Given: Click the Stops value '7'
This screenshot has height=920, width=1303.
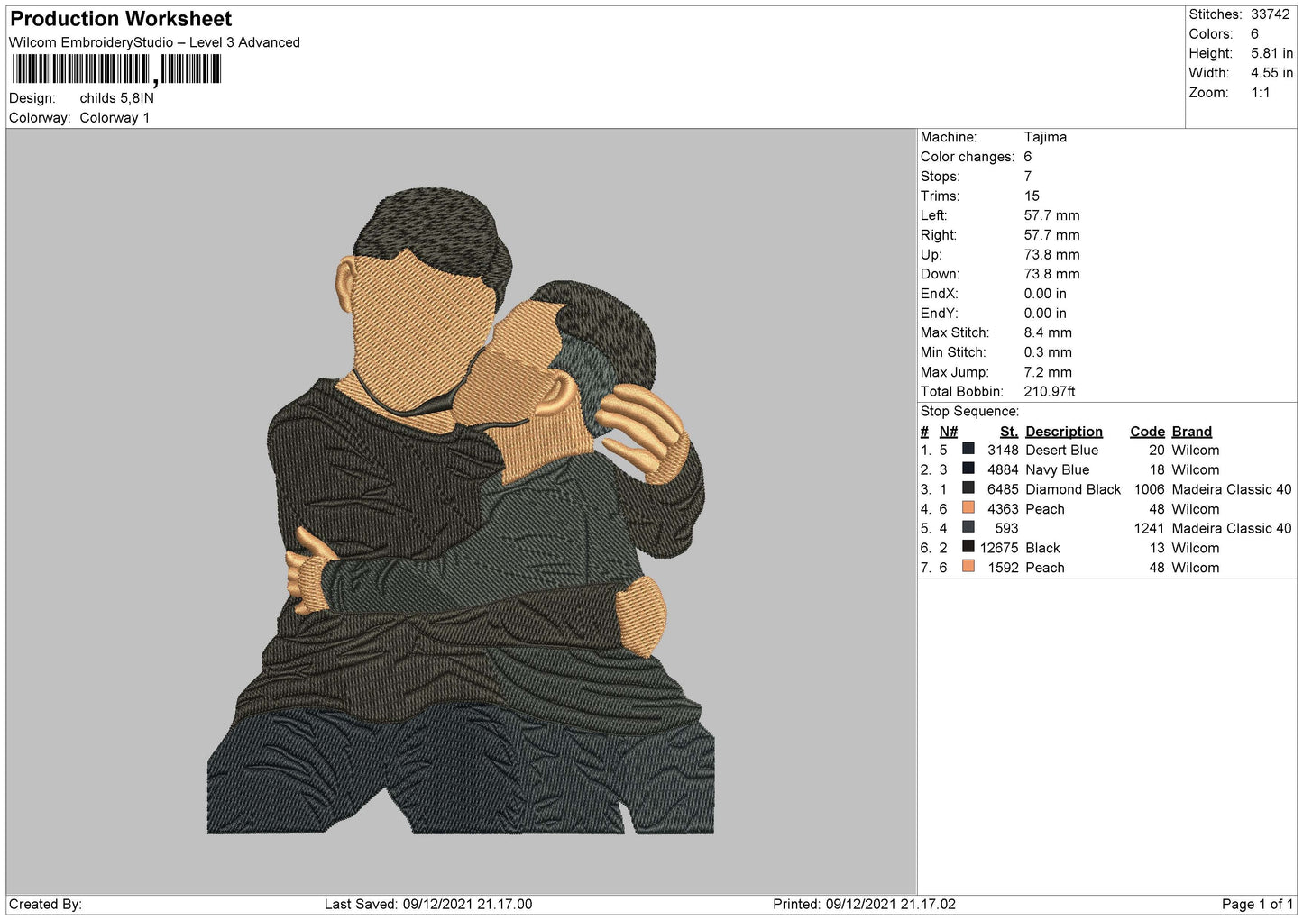Looking at the screenshot, I should click(x=1028, y=177).
